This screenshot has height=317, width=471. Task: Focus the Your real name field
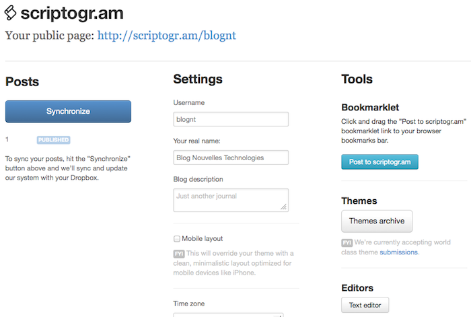click(x=231, y=157)
